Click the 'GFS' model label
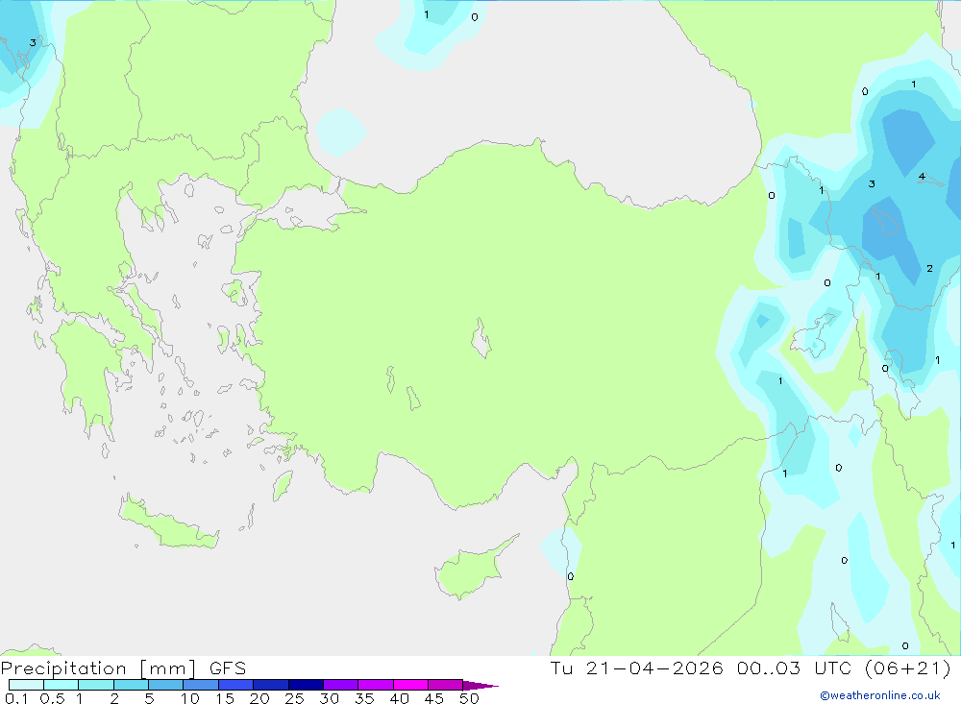The width and height of the screenshot is (961, 704). 228,668
